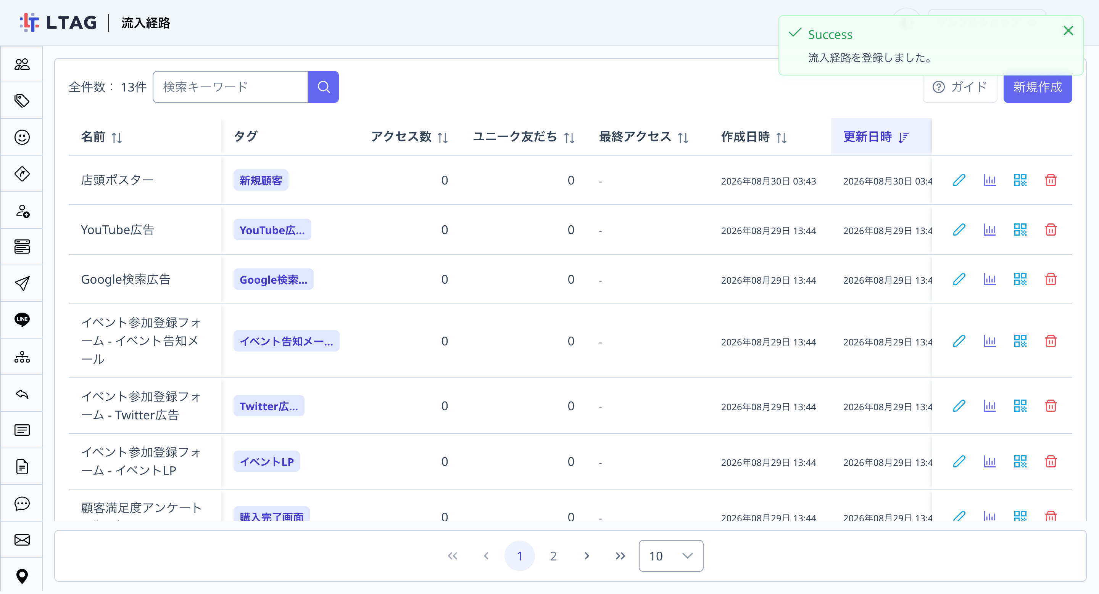Click the 新規顧客 tag
The image size is (1099, 594).
[261, 180]
